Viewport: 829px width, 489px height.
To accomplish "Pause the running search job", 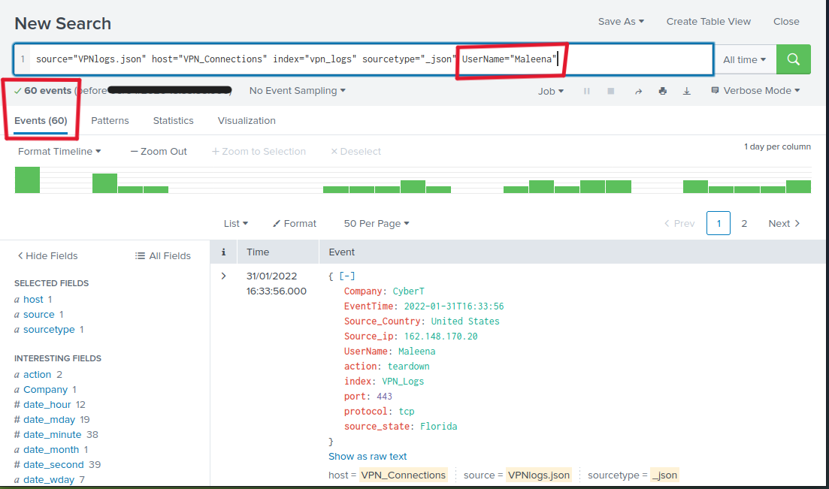I will click(586, 91).
